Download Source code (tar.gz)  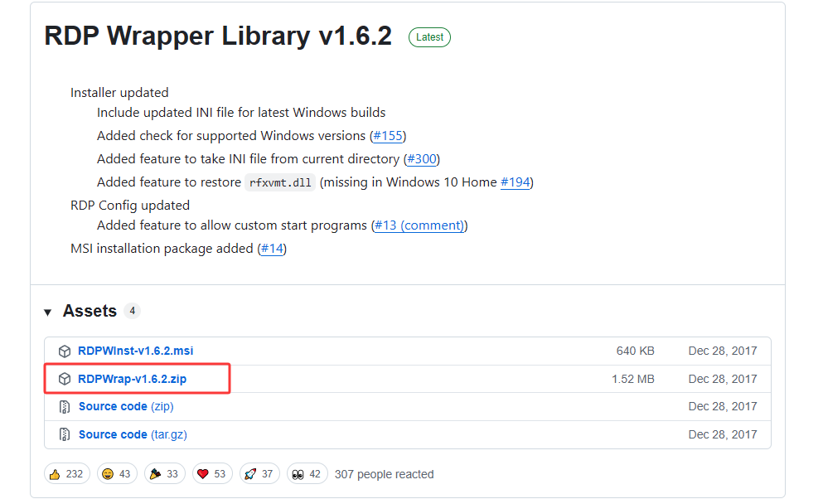(x=133, y=434)
